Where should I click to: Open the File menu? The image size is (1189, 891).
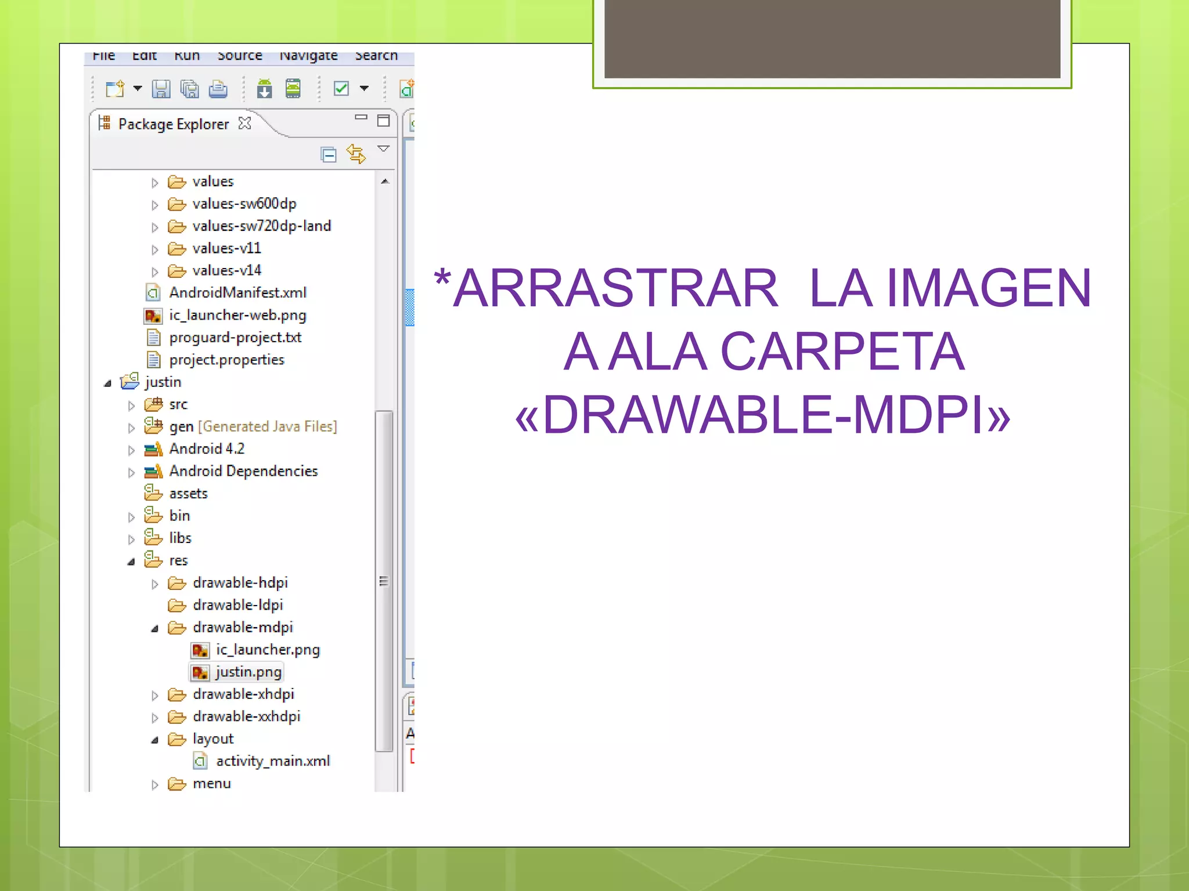tap(104, 56)
